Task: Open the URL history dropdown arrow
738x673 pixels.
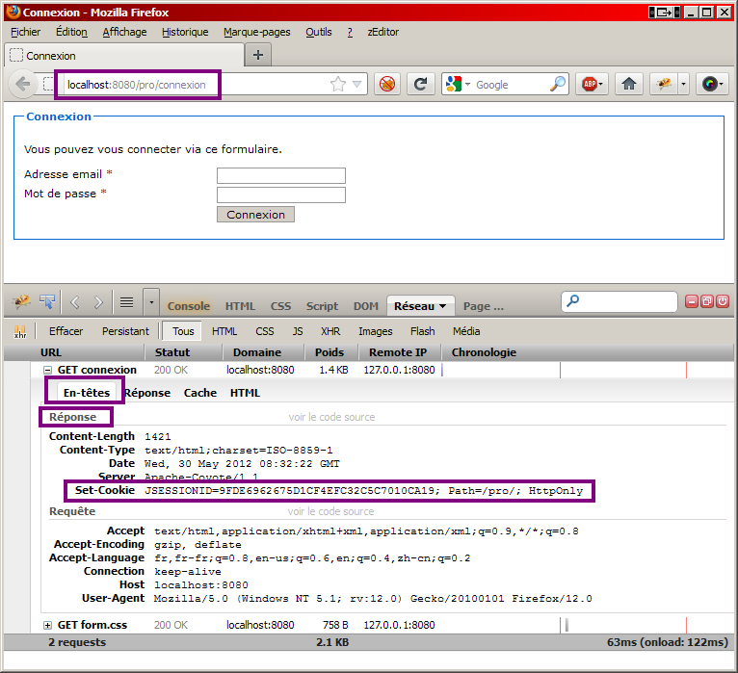Action: pos(357,84)
